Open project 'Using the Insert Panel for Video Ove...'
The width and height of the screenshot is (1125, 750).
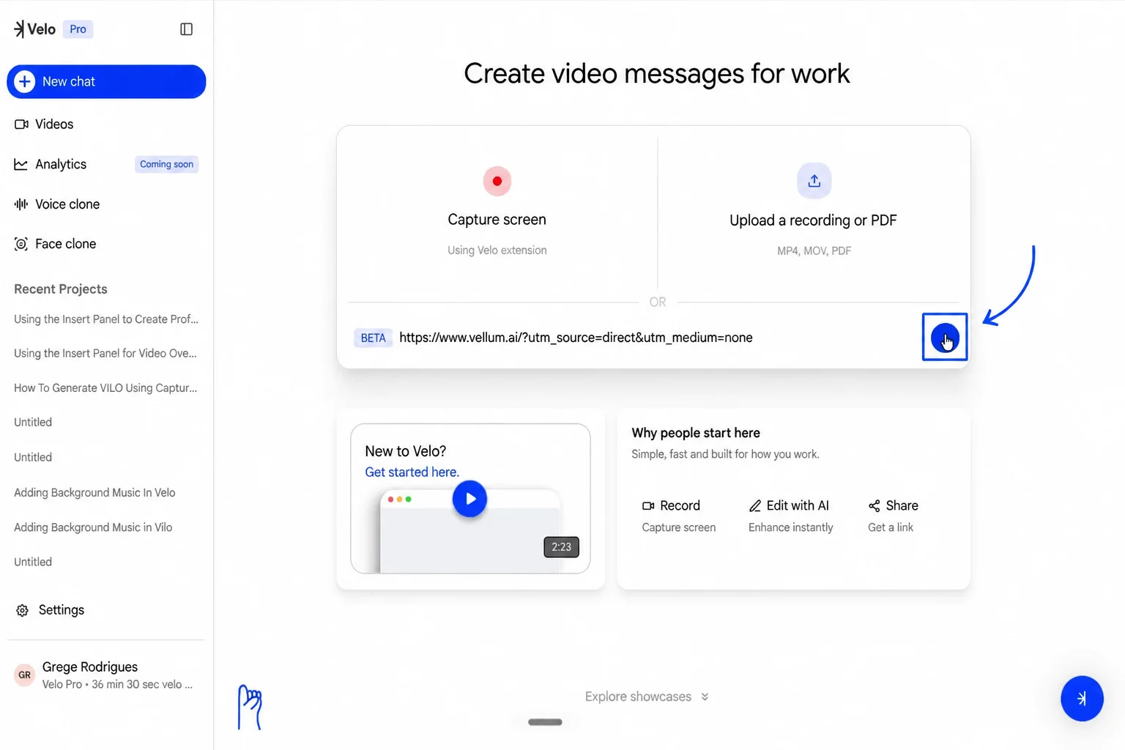point(105,353)
